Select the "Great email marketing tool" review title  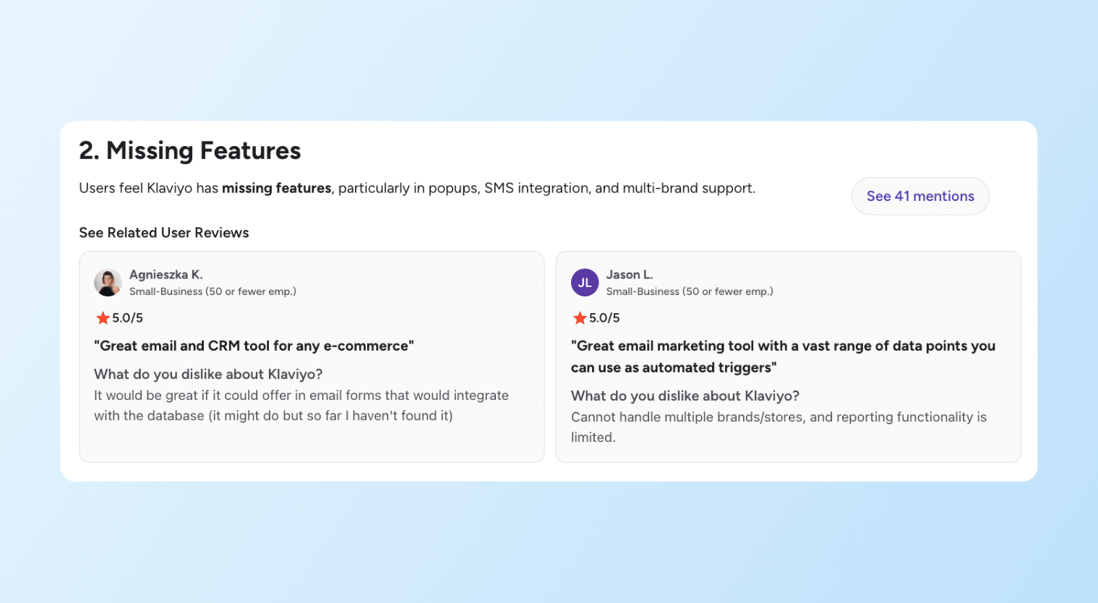tap(782, 356)
